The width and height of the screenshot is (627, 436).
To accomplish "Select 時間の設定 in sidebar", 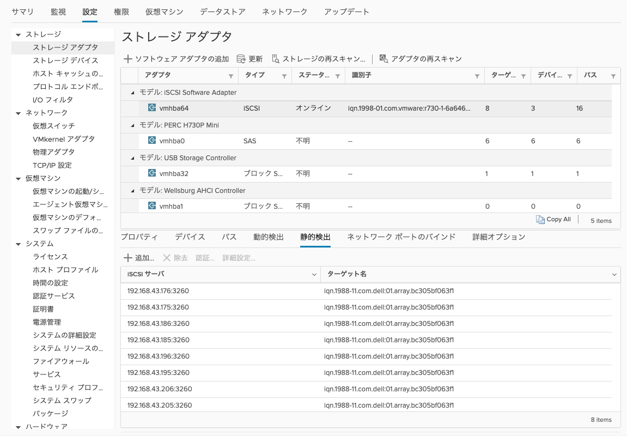I will click(50, 283).
